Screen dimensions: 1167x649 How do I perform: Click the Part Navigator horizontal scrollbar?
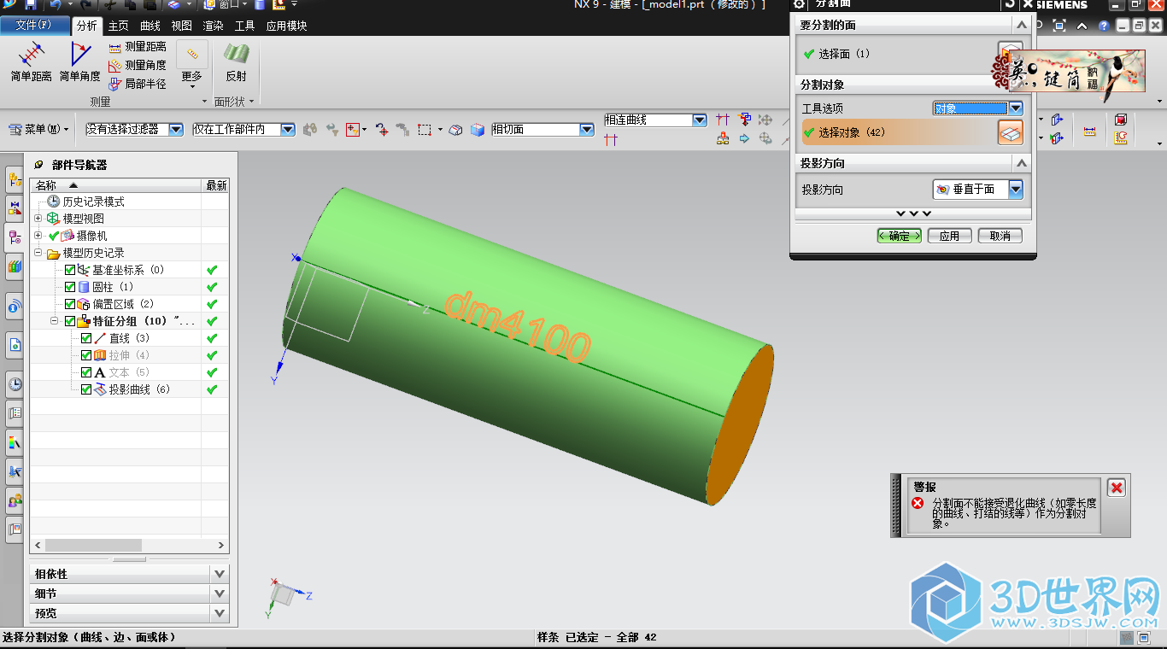(93, 545)
